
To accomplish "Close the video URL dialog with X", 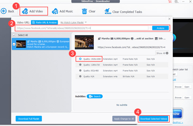I will pyautogui.click(x=169, y=19).
